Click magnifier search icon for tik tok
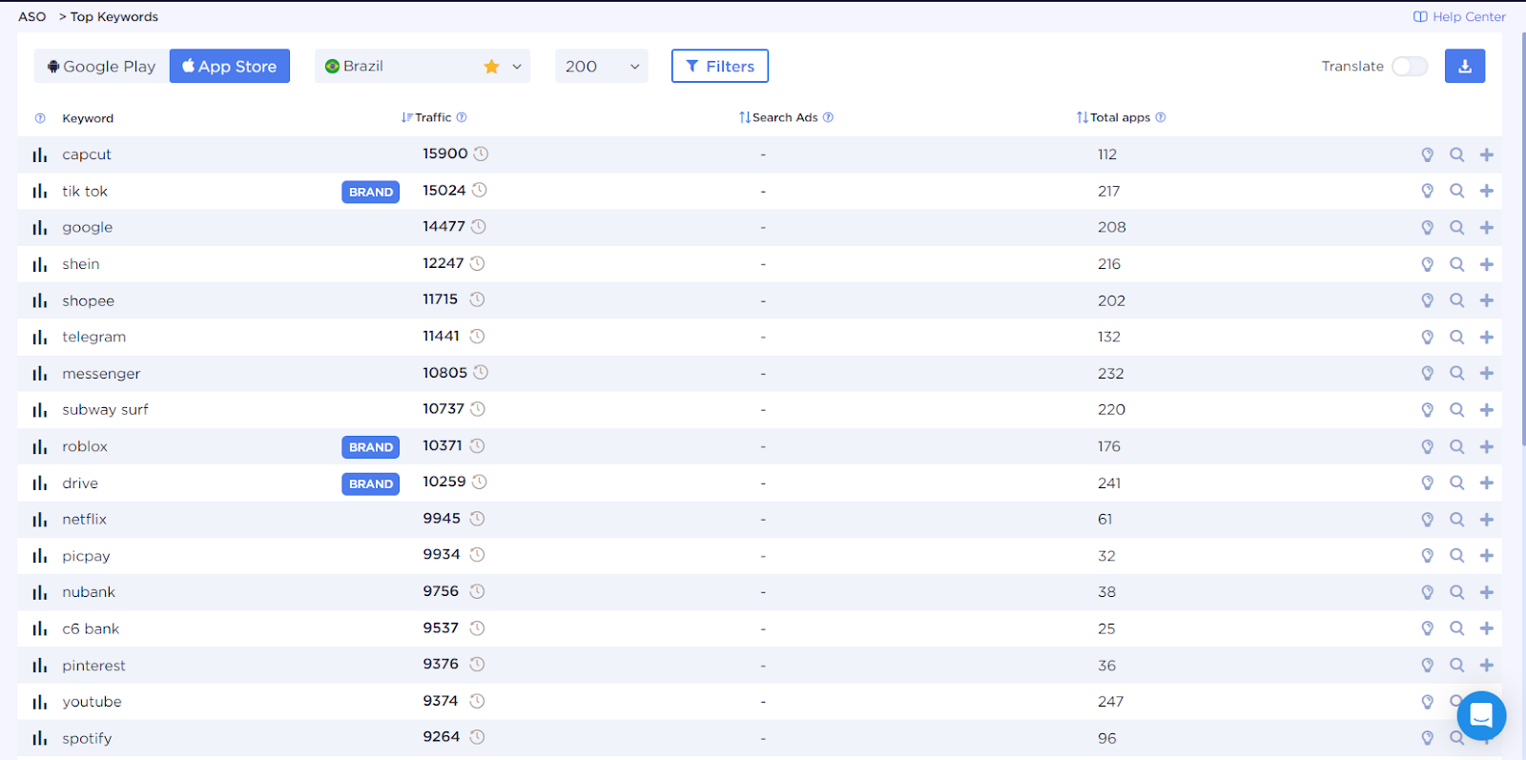Image resolution: width=1526 pixels, height=760 pixels. tap(1456, 191)
